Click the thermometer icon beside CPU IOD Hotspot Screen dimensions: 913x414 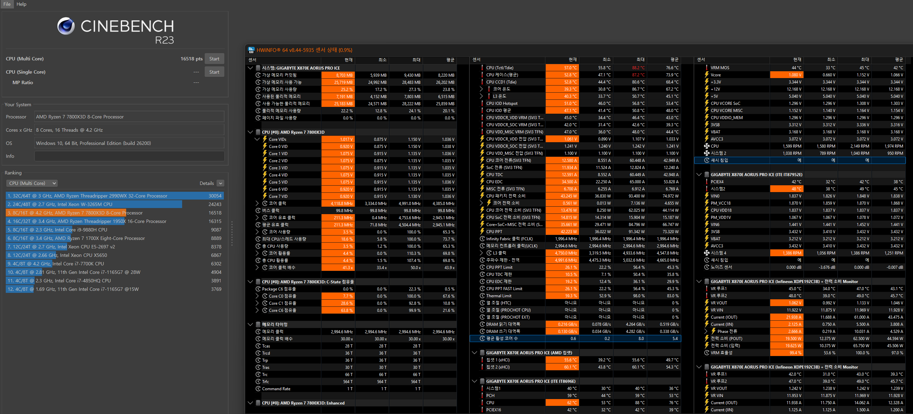(x=482, y=103)
